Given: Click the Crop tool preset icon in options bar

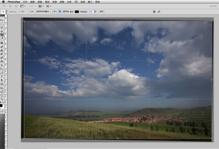Looking at the screenshot, I should tap(3, 11).
